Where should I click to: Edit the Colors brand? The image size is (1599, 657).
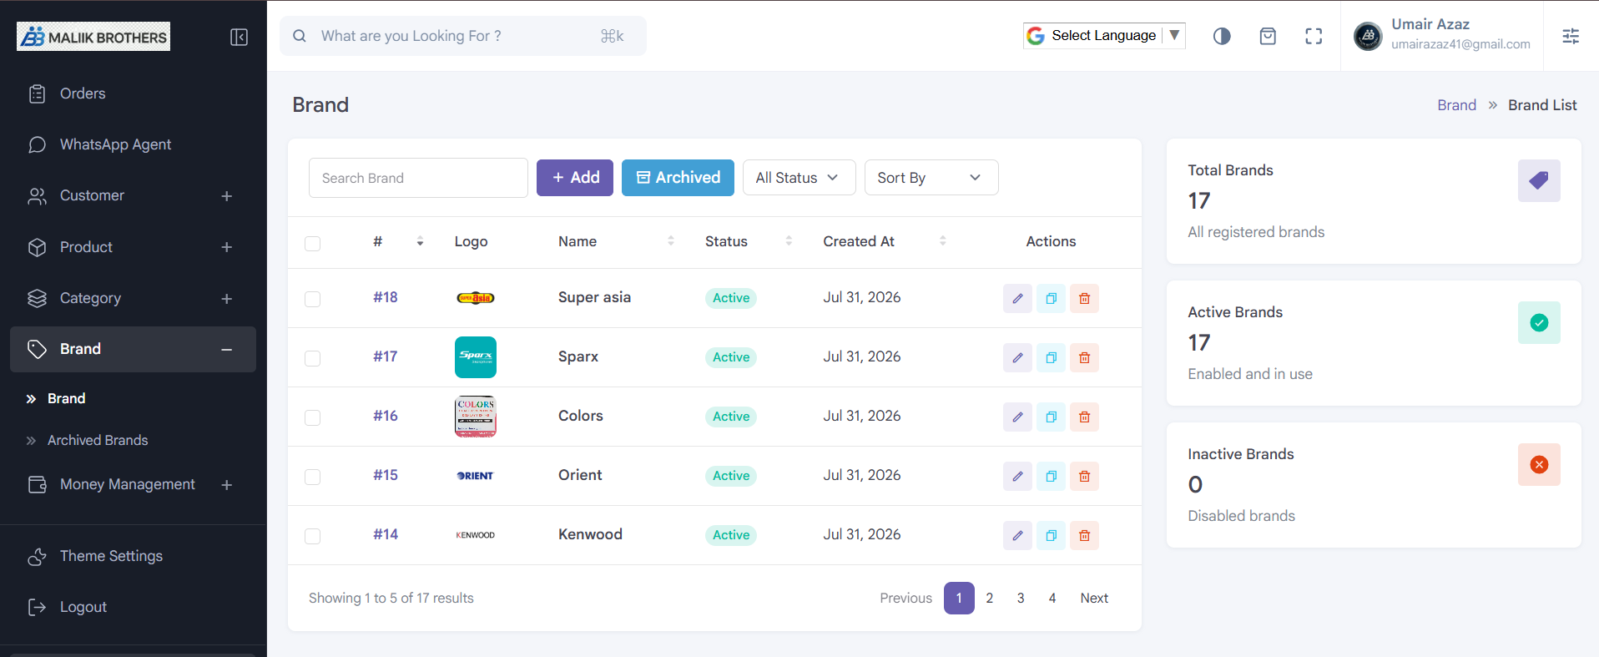[1017, 417]
